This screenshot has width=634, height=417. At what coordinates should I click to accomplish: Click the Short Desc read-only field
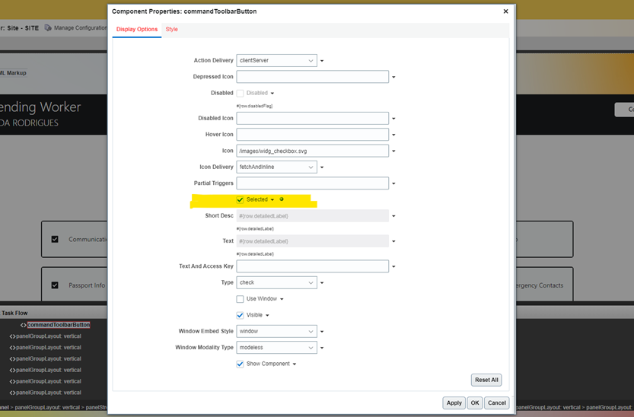313,216
